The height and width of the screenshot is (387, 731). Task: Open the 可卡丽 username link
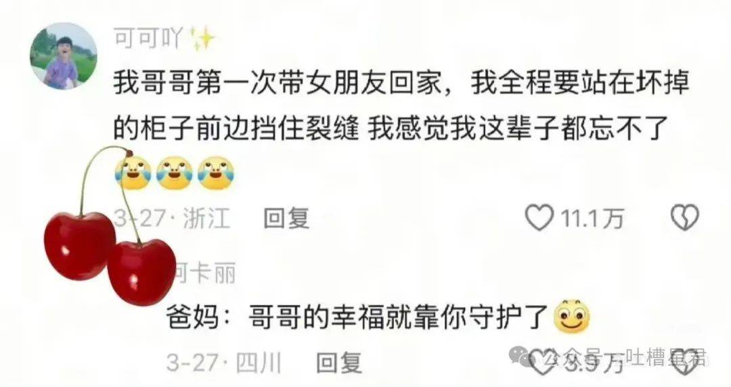(x=206, y=273)
